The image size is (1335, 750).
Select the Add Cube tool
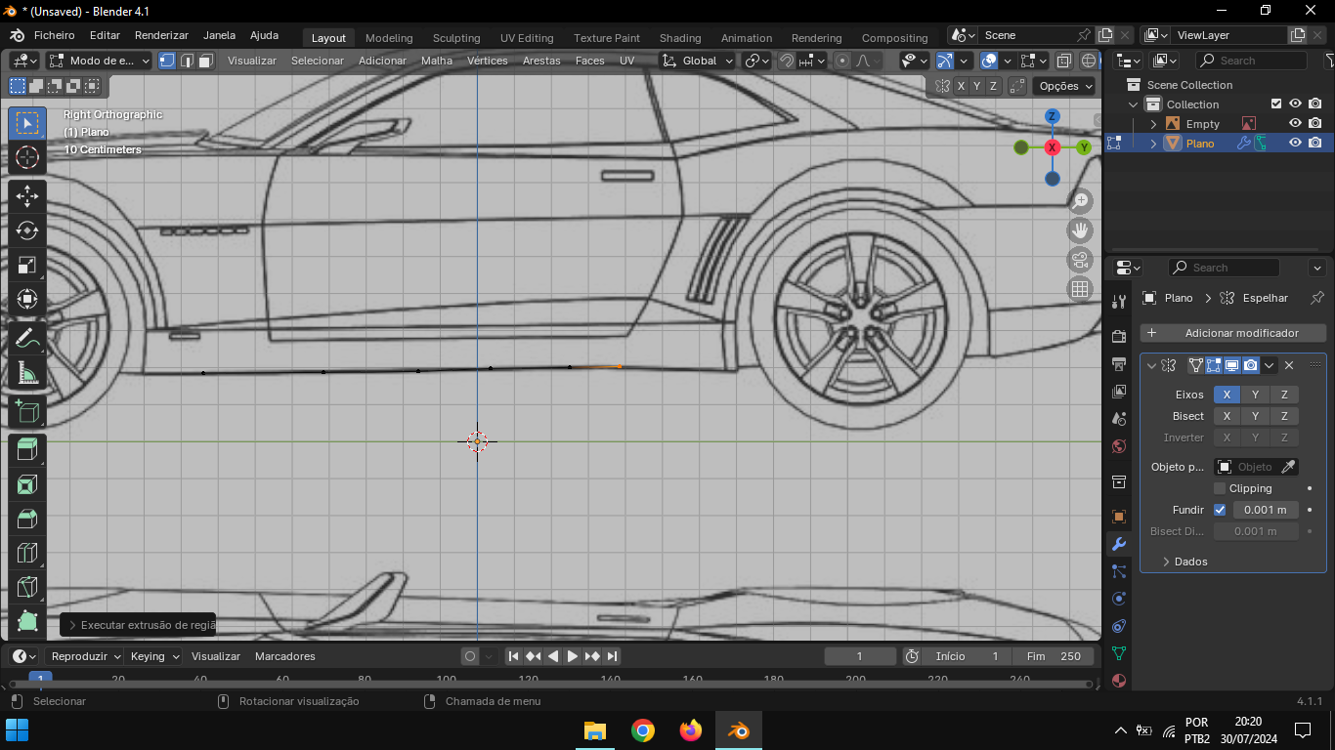tap(27, 411)
